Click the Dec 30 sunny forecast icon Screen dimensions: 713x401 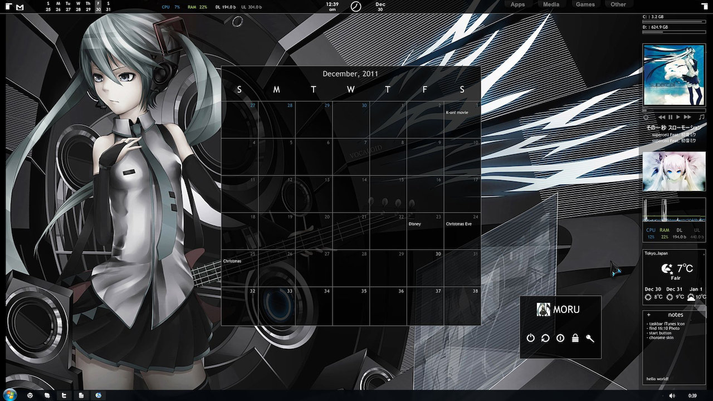pyautogui.click(x=648, y=297)
